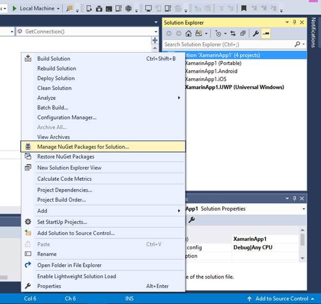
Task: Navigate Back in Solution Explorer
Action: pyautogui.click(x=169, y=33)
